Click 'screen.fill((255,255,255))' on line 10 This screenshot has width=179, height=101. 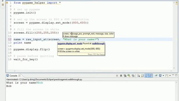pyautogui.click(x=36, y=33)
